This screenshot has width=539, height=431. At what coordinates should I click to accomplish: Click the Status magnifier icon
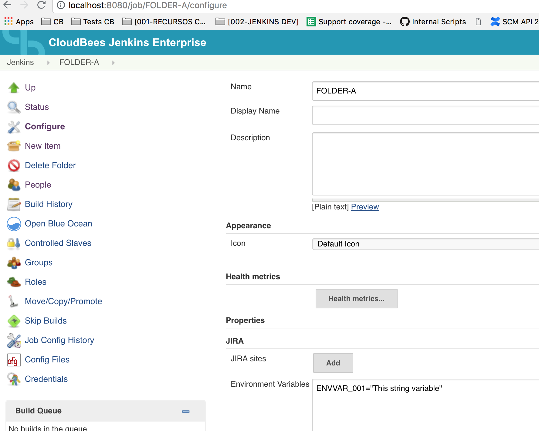pos(14,107)
